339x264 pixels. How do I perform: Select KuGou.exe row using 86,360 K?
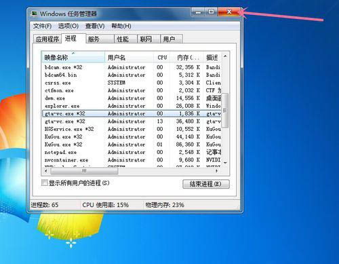point(132,145)
